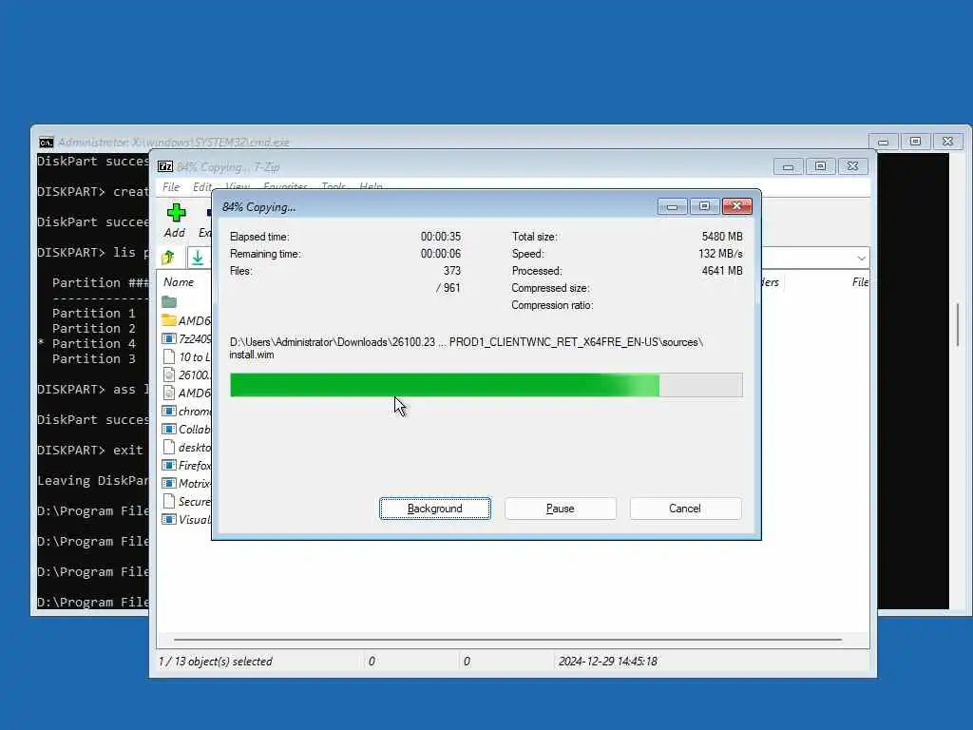This screenshot has width=973, height=730.
Task: Select the AMD6 file icon below 26100
Action: tap(169, 393)
